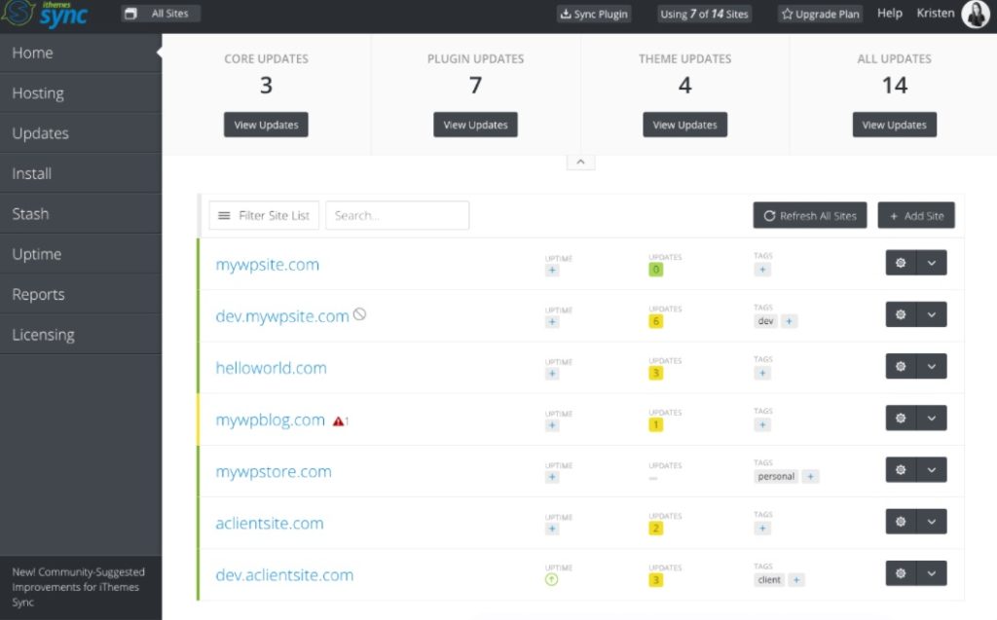Click Kristen's profile avatar

[975, 14]
